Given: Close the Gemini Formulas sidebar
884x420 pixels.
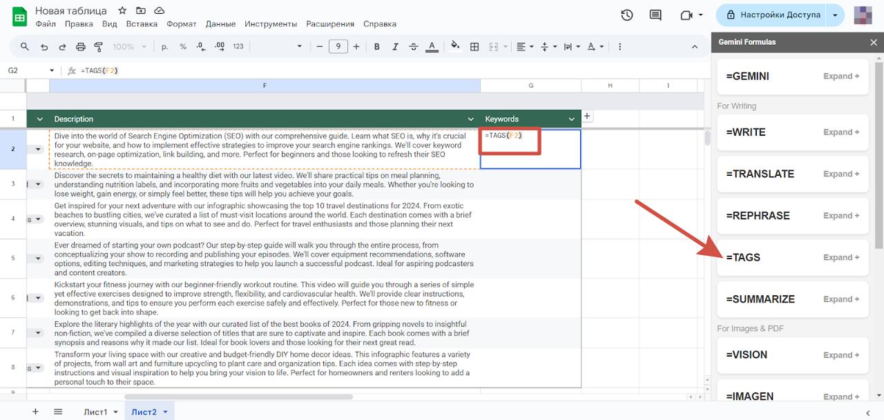Looking at the screenshot, I should (x=874, y=42).
